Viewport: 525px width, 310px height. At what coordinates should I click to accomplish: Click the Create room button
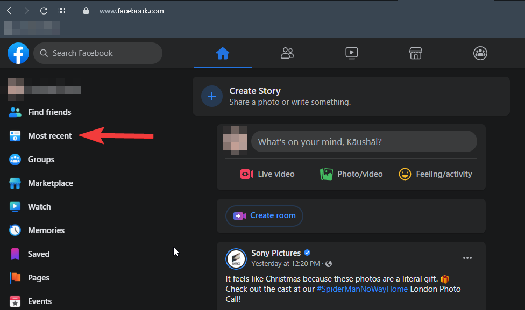pos(264,215)
